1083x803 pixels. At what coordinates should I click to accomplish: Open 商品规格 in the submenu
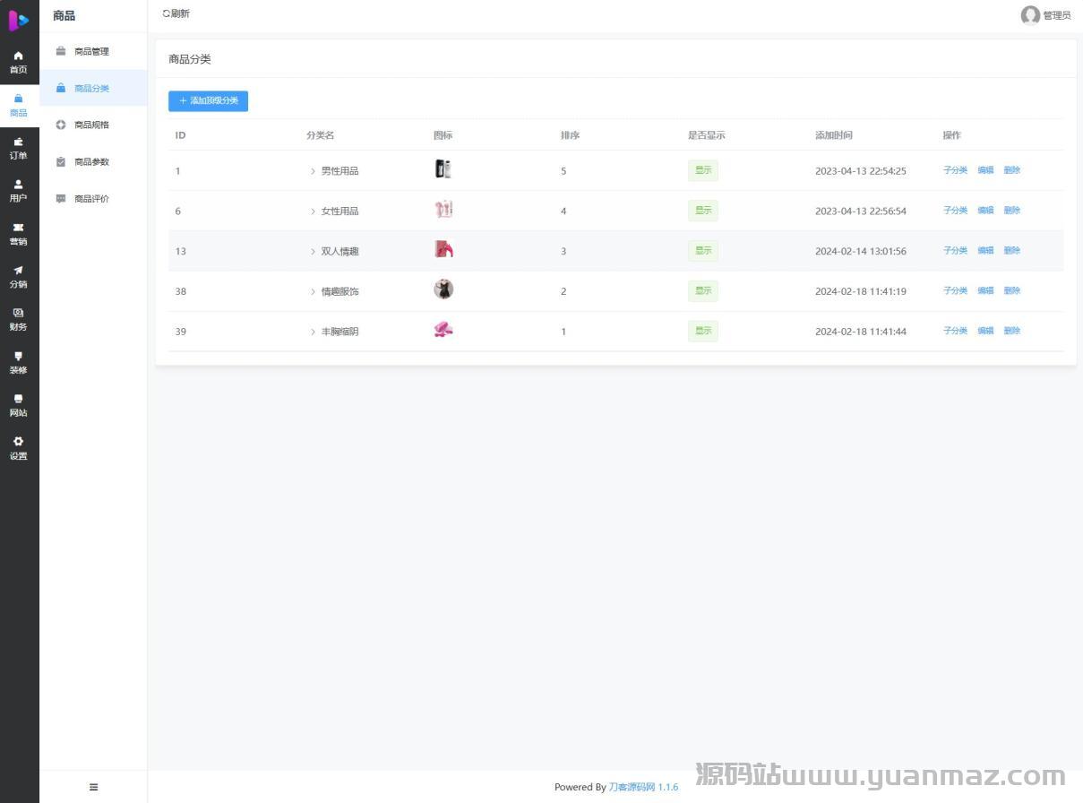91,125
